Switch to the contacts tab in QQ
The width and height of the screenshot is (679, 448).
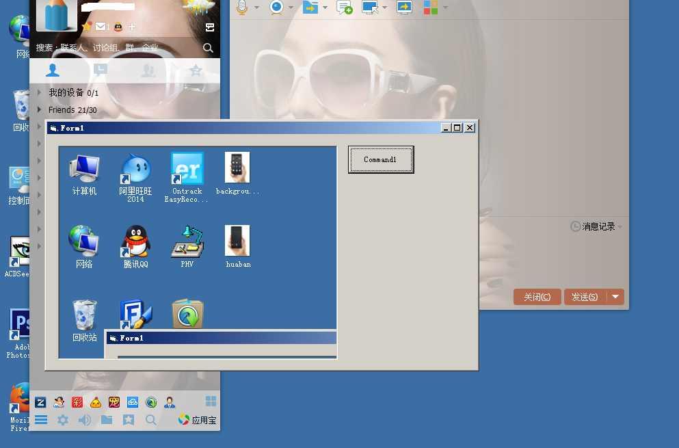point(53,70)
